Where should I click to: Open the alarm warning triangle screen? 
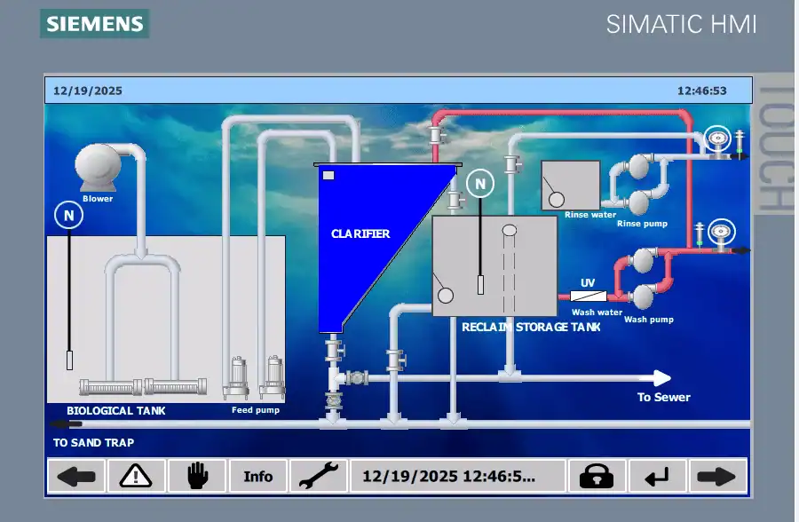(136, 477)
